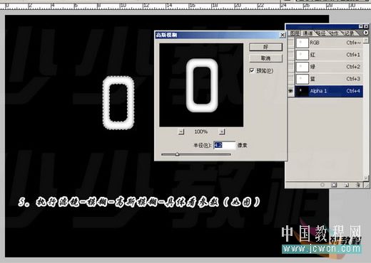Screen dimensions: 371x263
Task: Show the 红 channel visibility
Action: (x=291, y=55)
